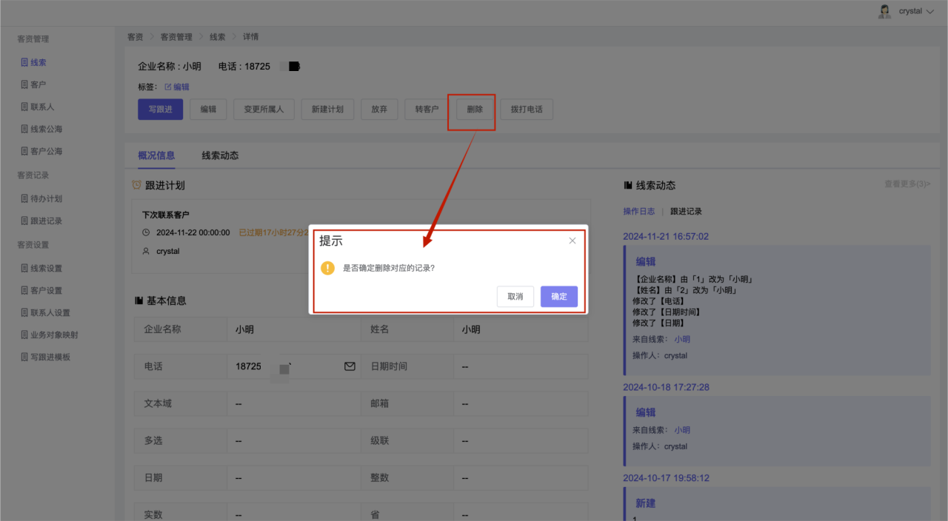Click the 删除 button

coord(475,110)
